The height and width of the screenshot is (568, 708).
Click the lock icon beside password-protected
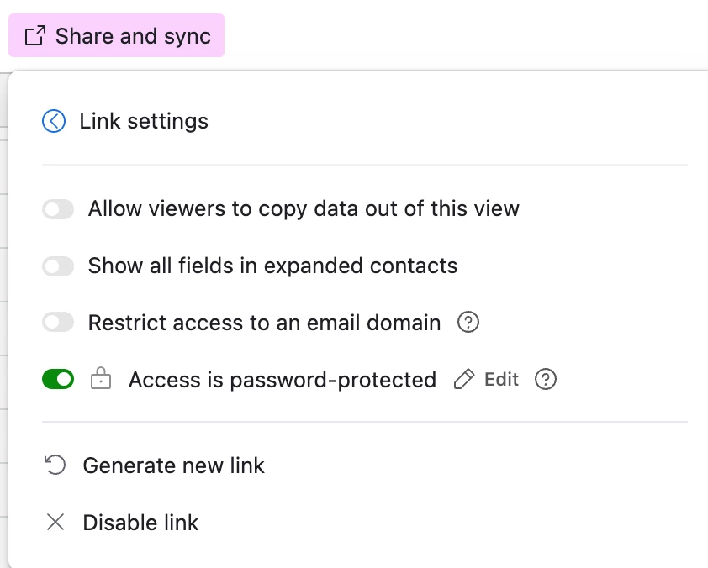pyautogui.click(x=101, y=378)
